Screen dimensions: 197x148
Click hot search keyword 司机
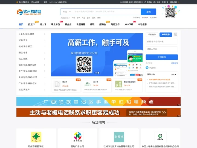click(x=73, y=18)
